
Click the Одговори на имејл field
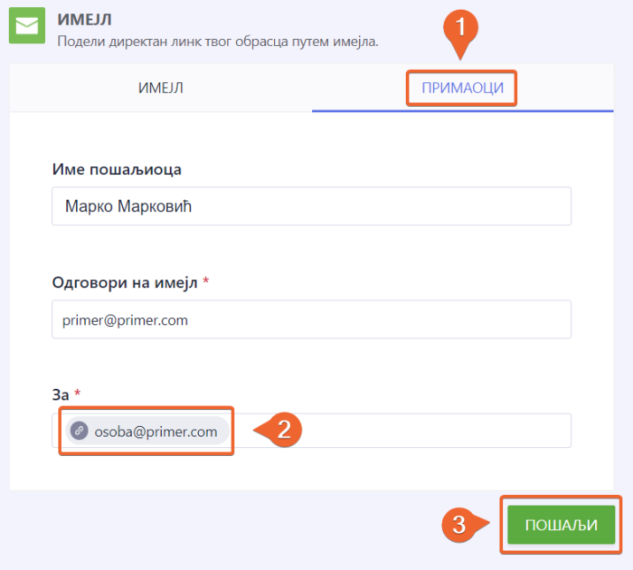(311, 319)
